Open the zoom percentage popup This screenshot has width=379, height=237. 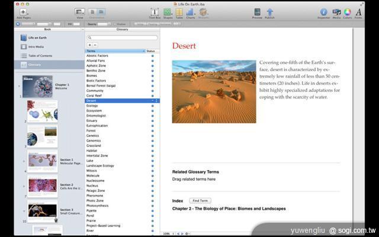[x=168, y=233]
